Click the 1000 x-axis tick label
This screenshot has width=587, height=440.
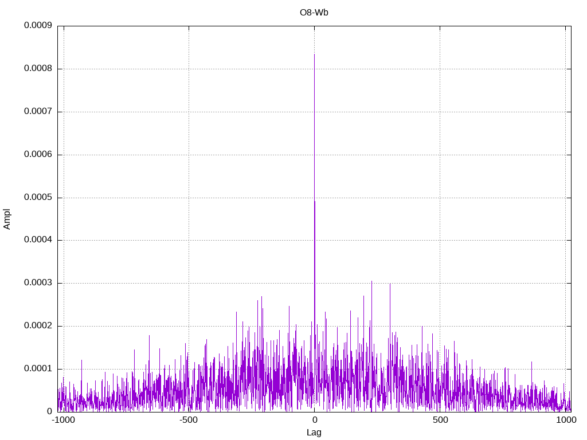click(566, 420)
